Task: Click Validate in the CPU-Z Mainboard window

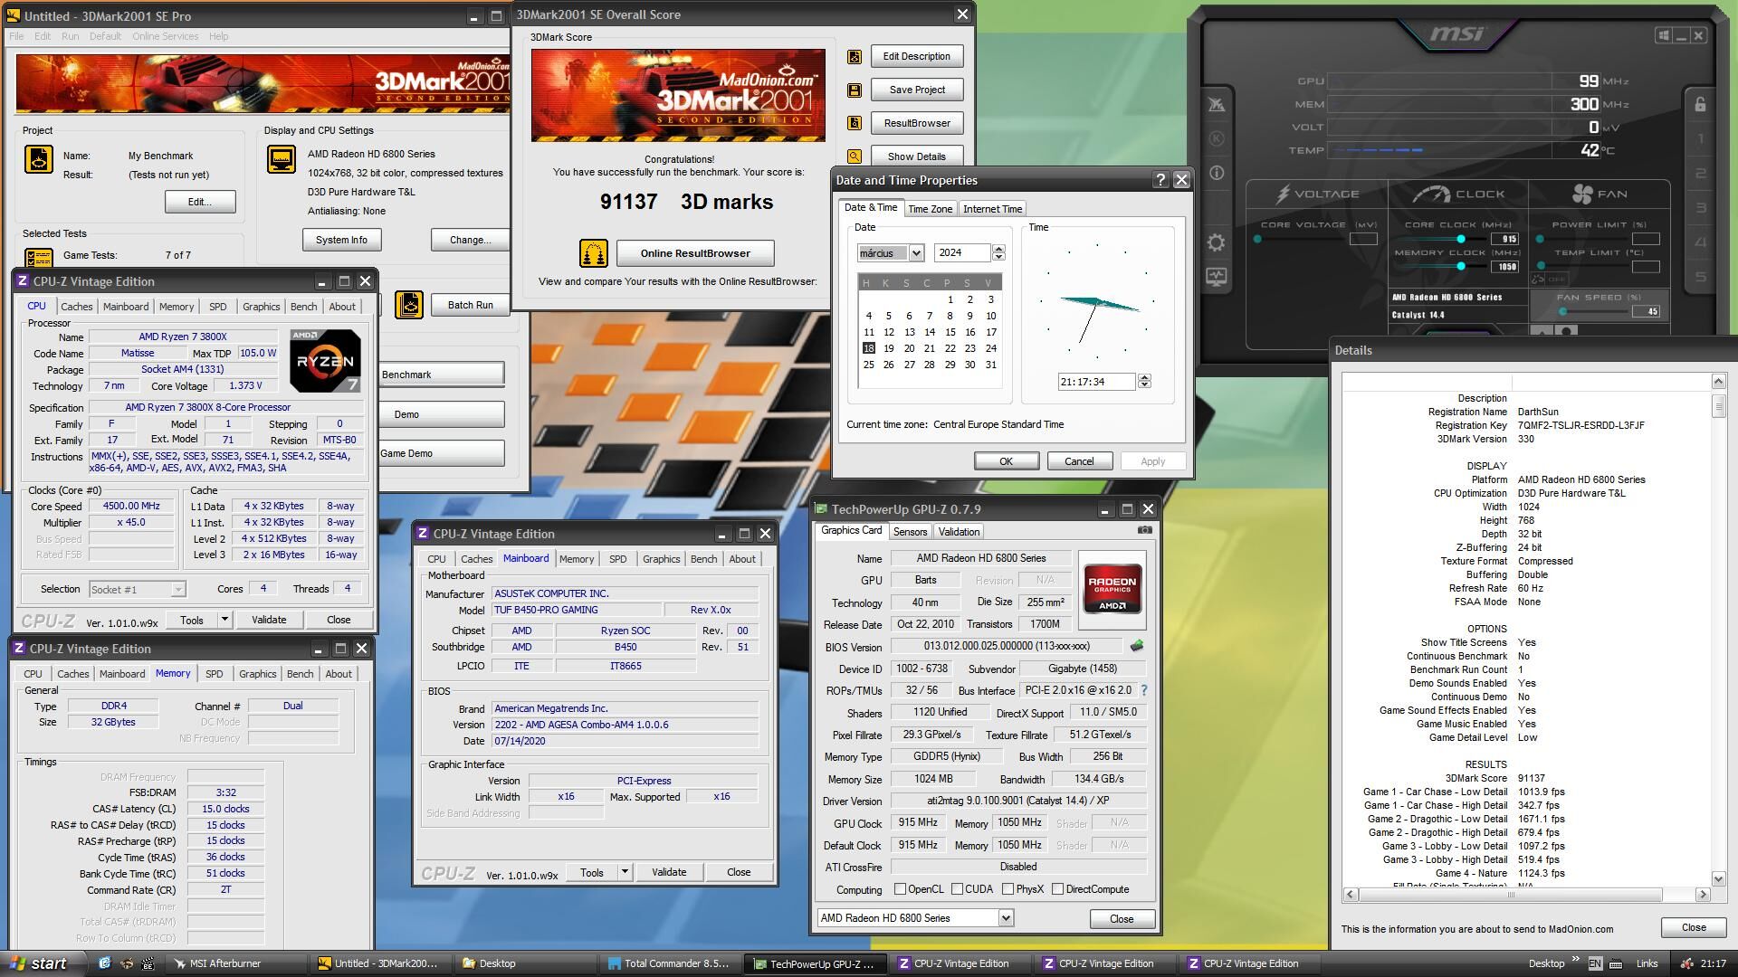Action: tap(669, 872)
